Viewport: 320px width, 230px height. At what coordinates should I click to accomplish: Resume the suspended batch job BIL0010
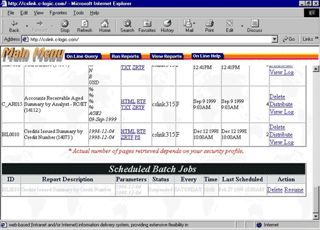(x=294, y=190)
